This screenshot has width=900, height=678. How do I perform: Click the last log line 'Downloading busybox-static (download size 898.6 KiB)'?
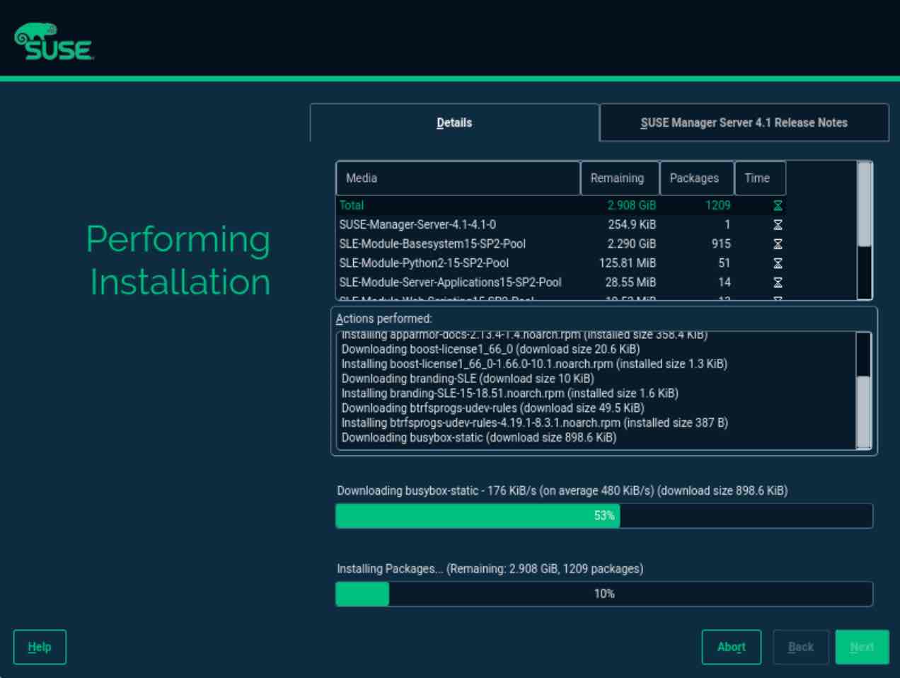pyautogui.click(x=478, y=438)
